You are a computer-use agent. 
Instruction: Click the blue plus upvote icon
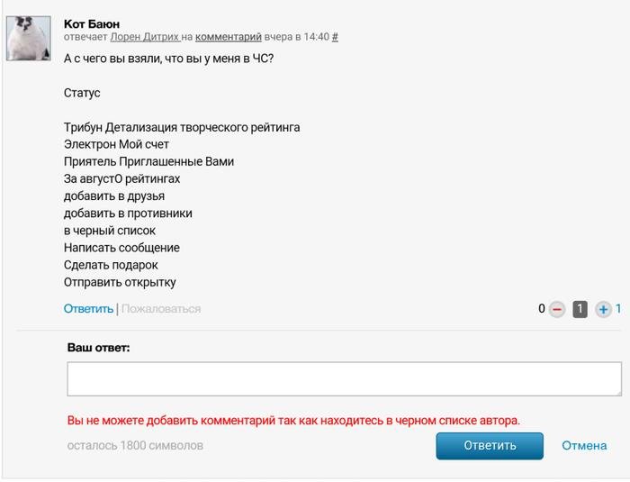click(x=603, y=309)
